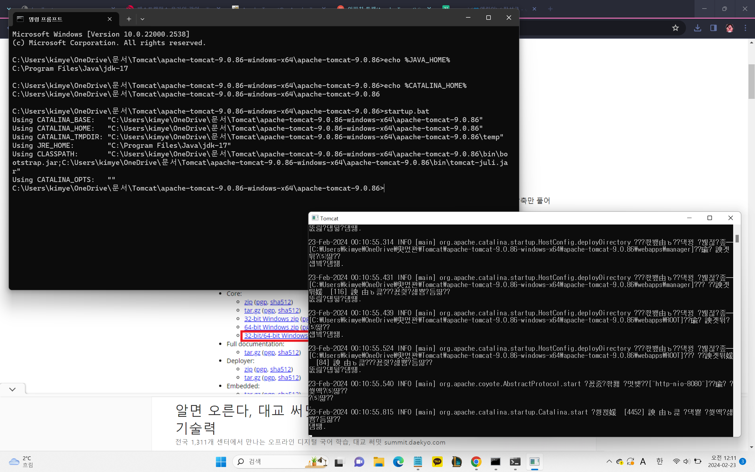
Task: Open Deployer sha512 link for tar.gz
Action: pyautogui.click(x=288, y=377)
